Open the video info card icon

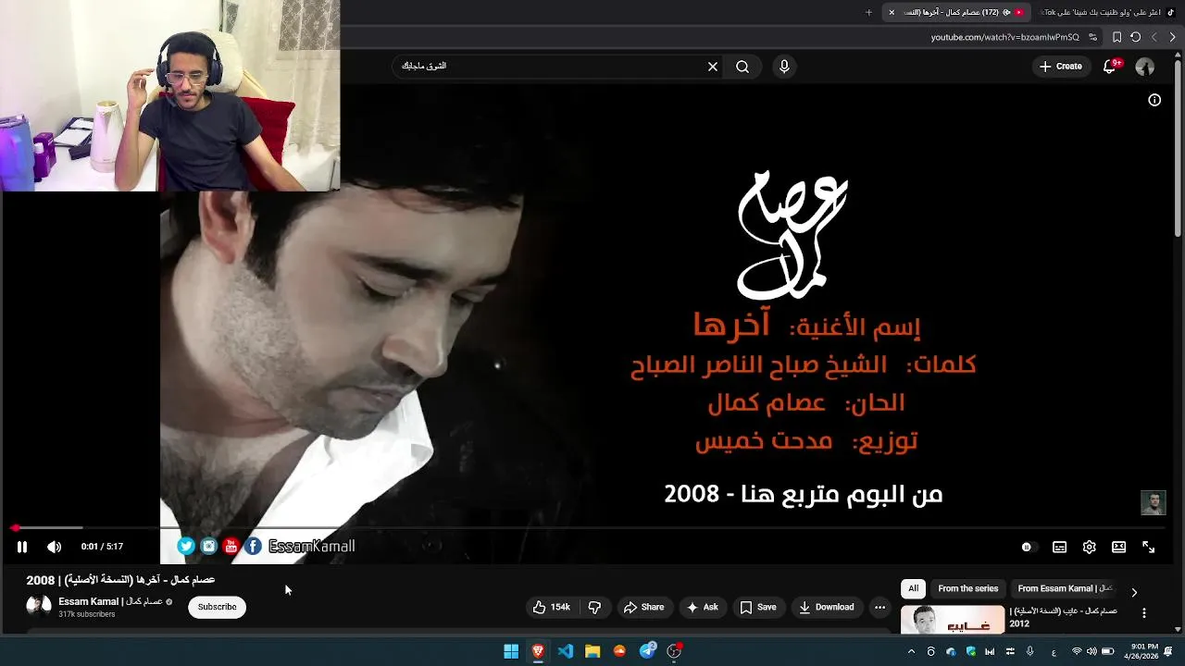[x=1154, y=100]
